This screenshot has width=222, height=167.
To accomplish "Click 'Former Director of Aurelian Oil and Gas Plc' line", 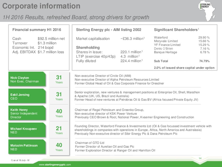I will [x=105, y=147].
